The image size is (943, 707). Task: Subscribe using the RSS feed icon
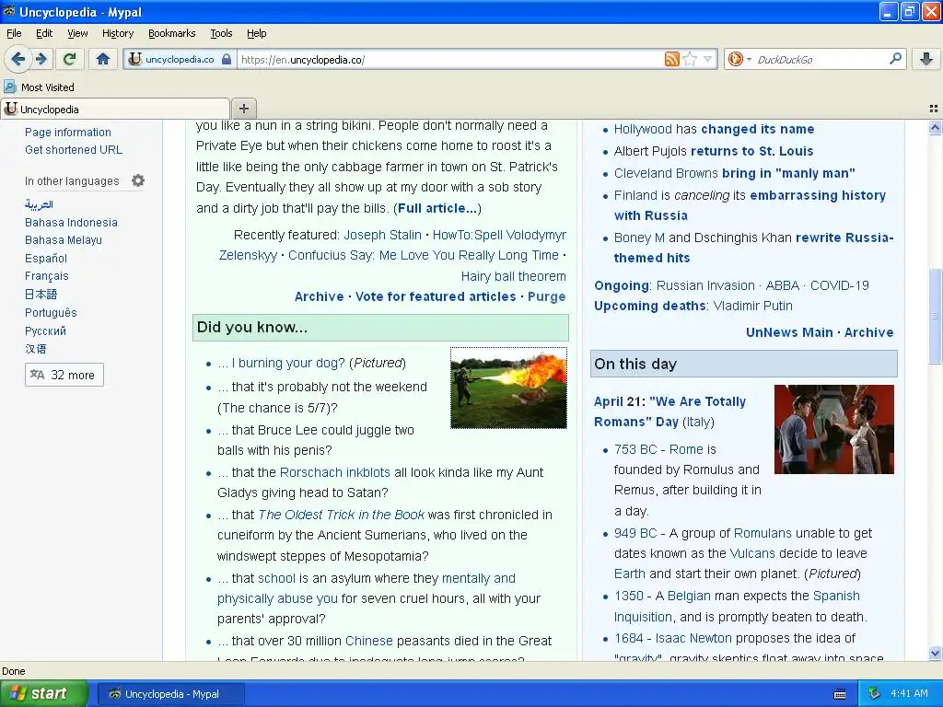pos(671,59)
